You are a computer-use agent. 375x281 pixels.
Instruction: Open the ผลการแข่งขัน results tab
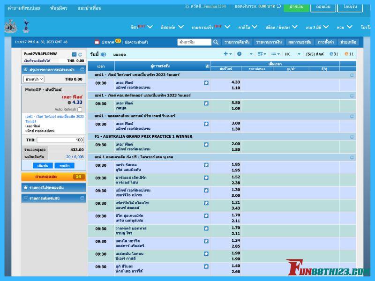pos(300,42)
